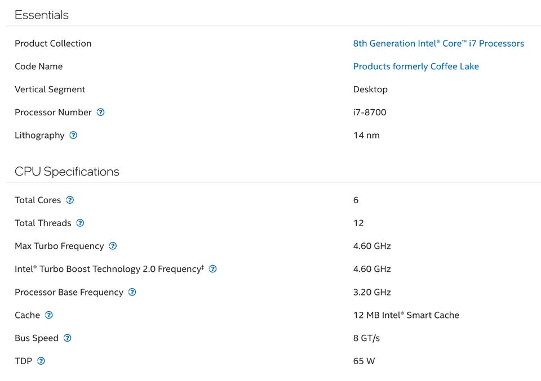Image resolution: width=541 pixels, height=381 pixels.
Task: Click the Lithography help icon
Action: 73,135
